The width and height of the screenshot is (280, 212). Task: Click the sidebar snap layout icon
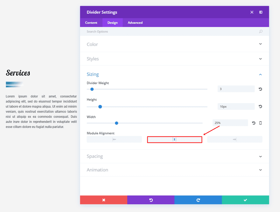261,12
